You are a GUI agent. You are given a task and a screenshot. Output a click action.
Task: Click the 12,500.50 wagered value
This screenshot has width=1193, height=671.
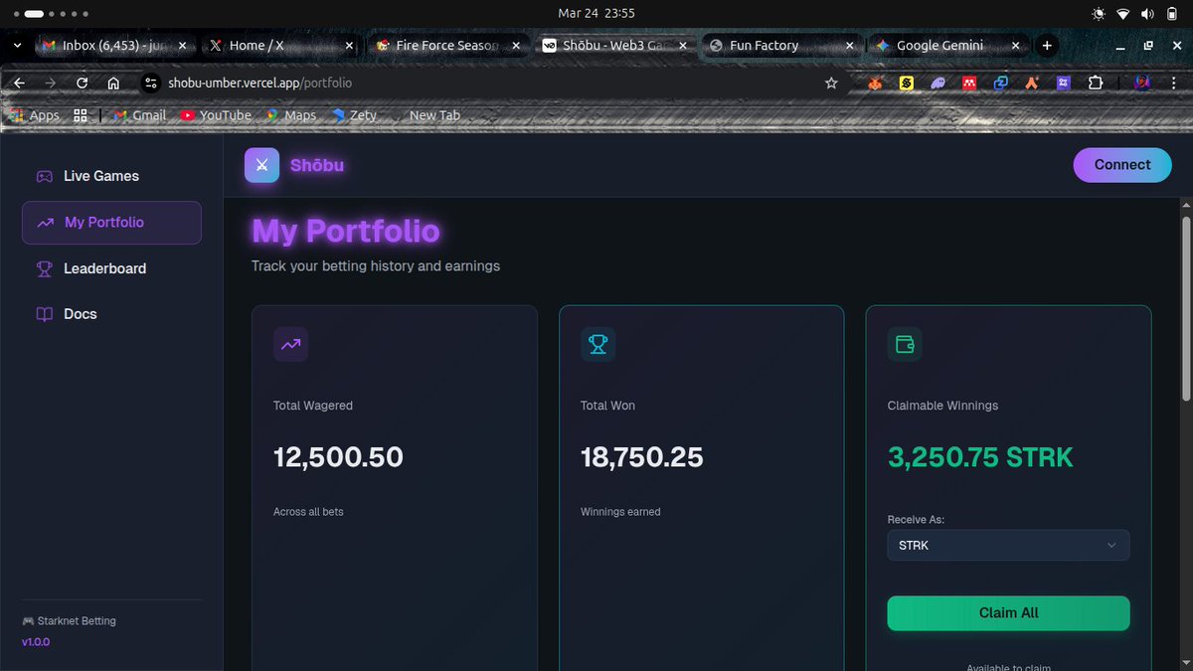pos(338,457)
